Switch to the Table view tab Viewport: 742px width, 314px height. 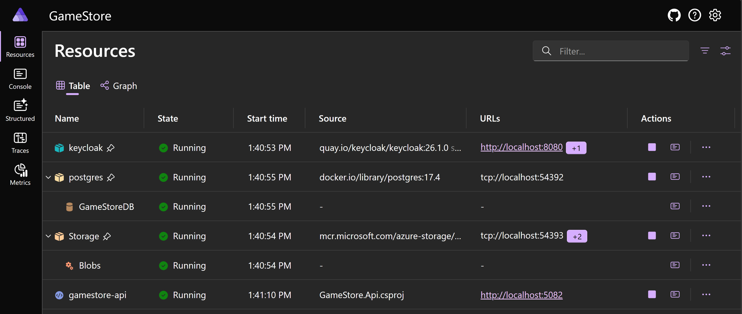(73, 86)
